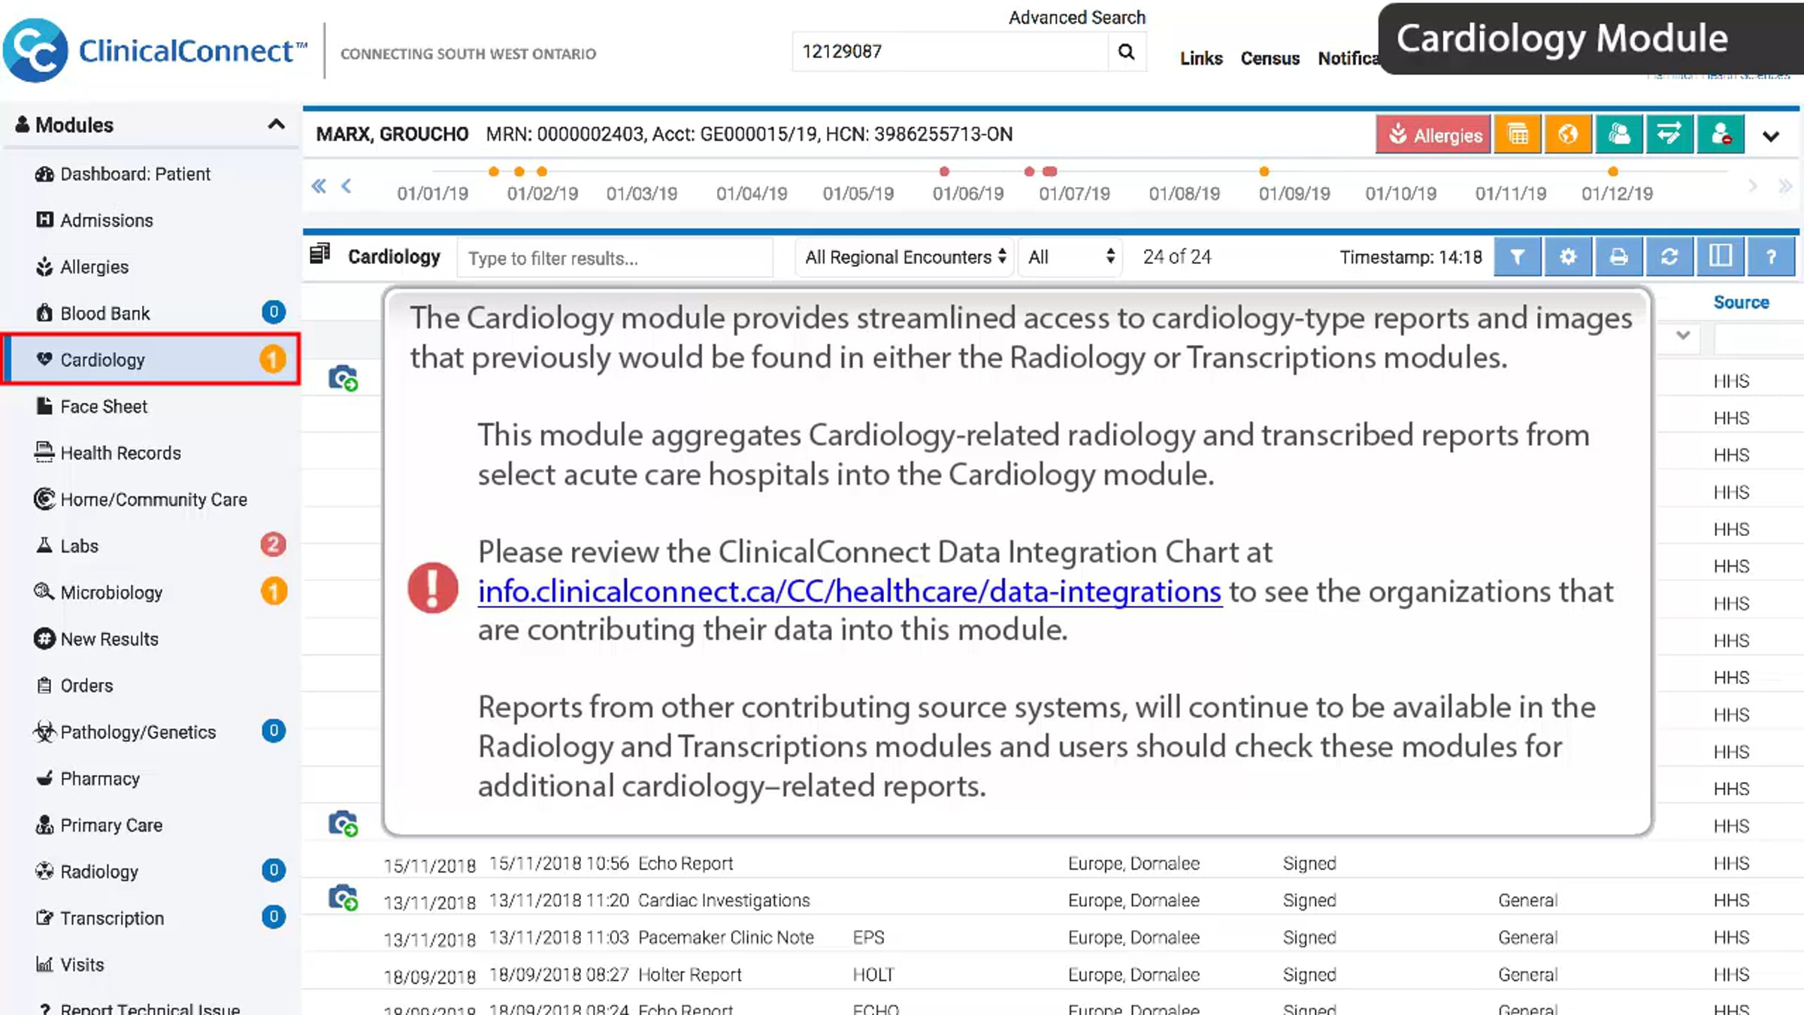Click the green patient contacts icon
This screenshot has width=1804, height=1015.
pyautogui.click(x=1619, y=135)
